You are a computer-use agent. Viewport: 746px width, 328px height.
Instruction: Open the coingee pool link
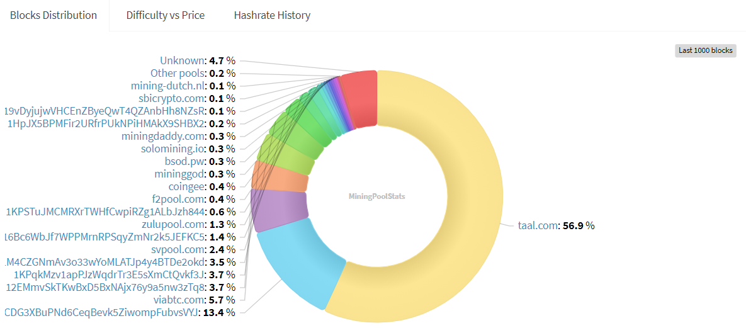pyautogui.click(x=186, y=186)
